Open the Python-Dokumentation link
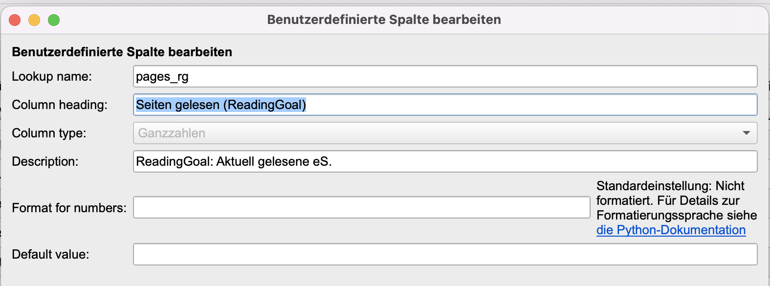Image resolution: width=770 pixels, height=286 pixels. point(671,230)
